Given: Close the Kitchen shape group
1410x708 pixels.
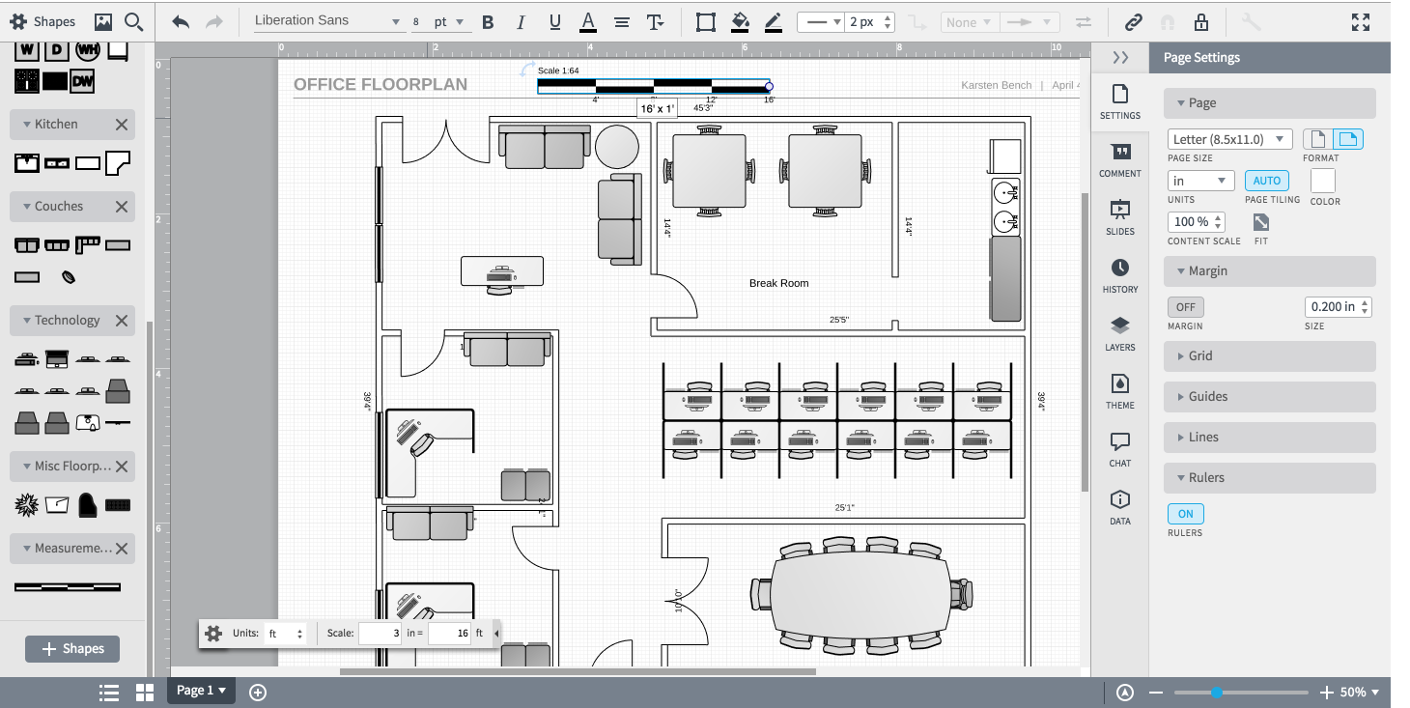Looking at the screenshot, I should click(122, 124).
